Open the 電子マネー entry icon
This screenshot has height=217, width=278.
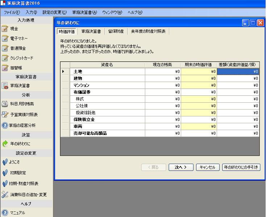5,38
